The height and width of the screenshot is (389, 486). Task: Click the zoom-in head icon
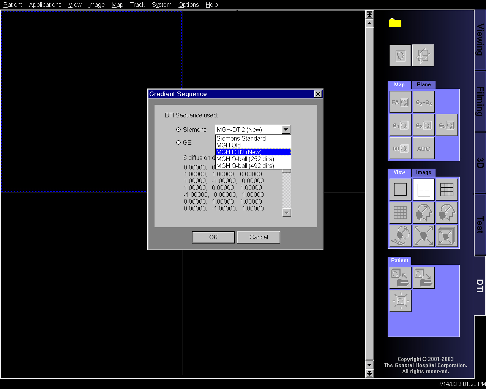tap(423, 213)
